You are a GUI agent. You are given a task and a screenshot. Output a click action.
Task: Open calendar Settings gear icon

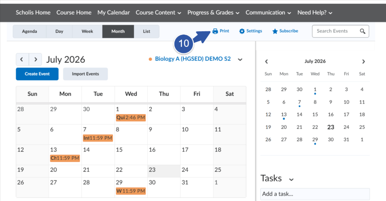click(242, 31)
